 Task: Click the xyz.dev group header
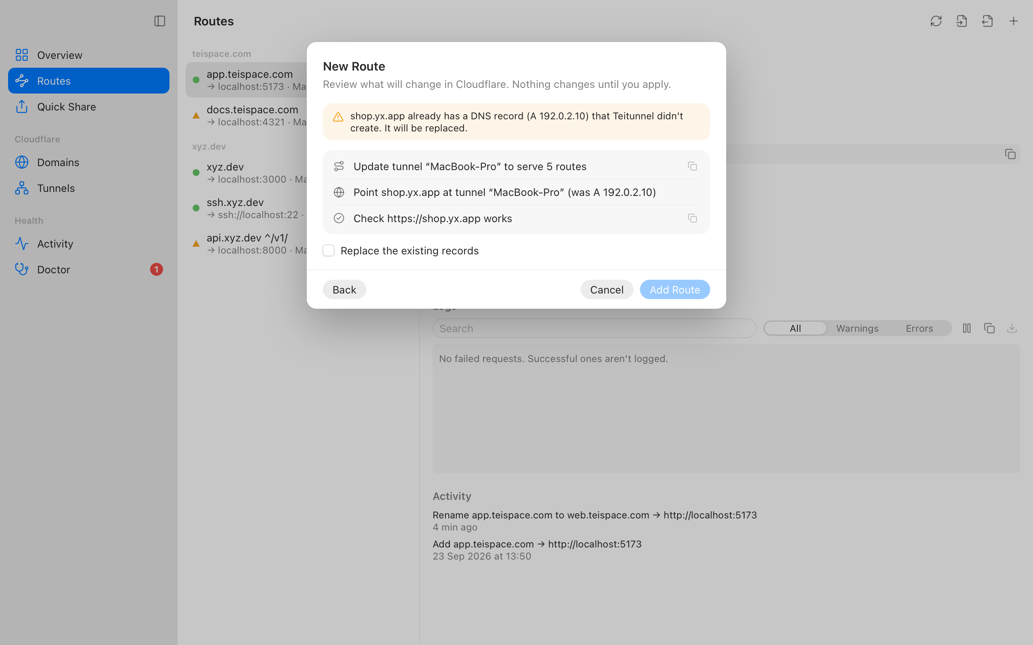[x=209, y=146]
